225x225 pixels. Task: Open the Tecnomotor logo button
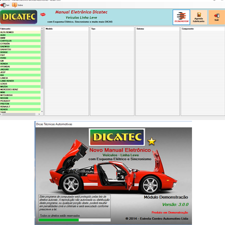181,17
